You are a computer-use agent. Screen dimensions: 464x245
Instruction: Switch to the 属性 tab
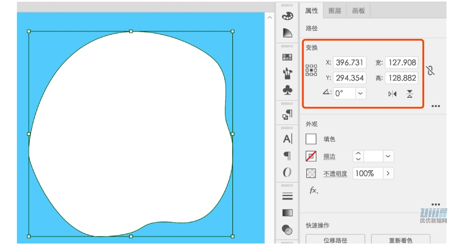point(312,11)
